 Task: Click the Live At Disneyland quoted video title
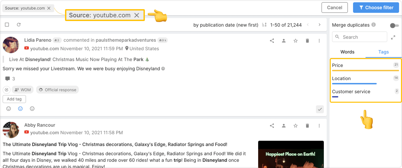tap(79, 59)
